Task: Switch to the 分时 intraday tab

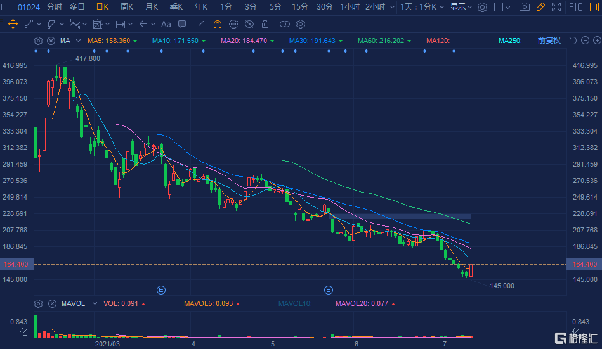Action: point(55,7)
